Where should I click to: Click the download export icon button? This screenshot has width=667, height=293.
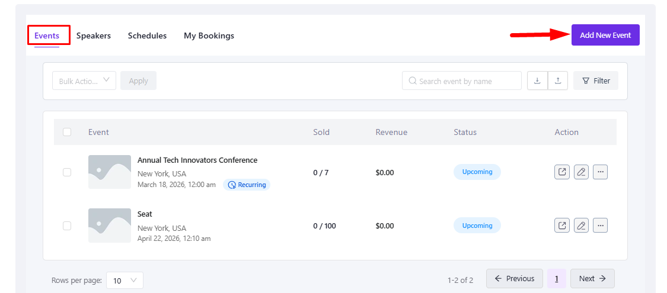537,81
